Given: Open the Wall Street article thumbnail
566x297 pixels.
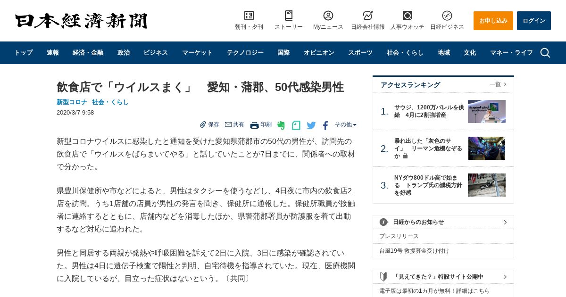Looking at the screenshot, I should coord(487,185).
